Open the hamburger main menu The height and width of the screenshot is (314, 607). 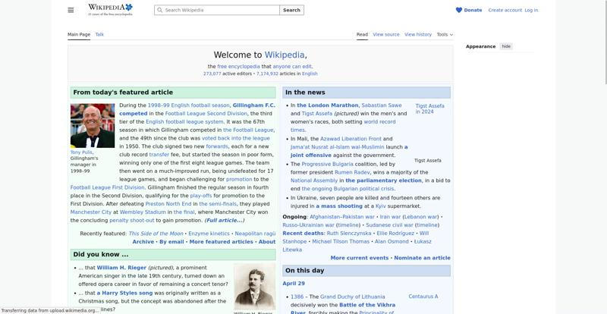coord(71,10)
